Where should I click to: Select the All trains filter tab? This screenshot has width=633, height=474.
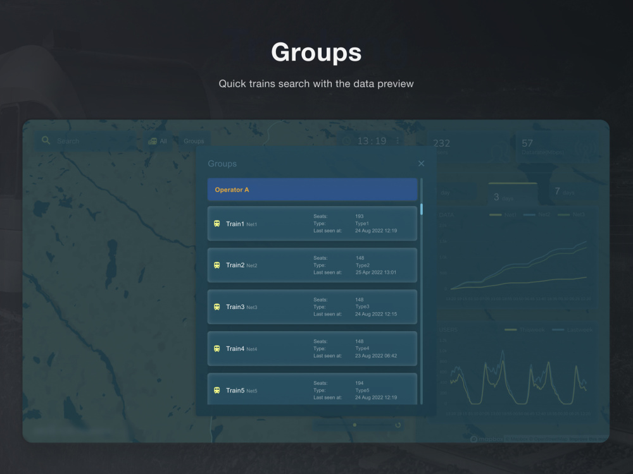tap(158, 141)
